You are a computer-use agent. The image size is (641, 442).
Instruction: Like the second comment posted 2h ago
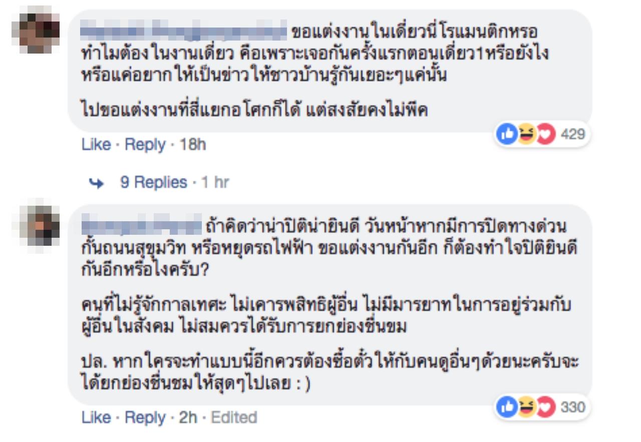tap(96, 417)
